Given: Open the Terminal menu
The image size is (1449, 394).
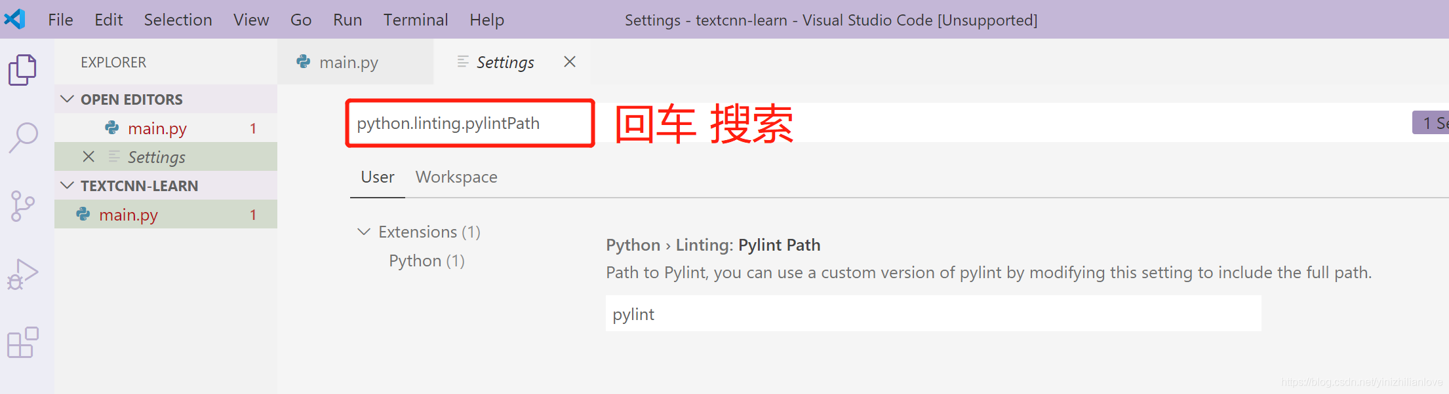Looking at the screenshot, I should (x=416, y=20).
